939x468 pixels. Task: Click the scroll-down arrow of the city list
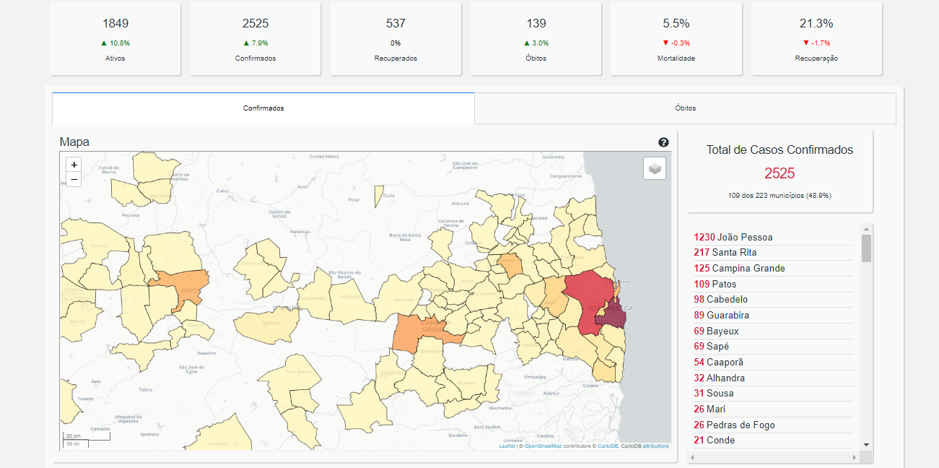[x=866, y=445]
